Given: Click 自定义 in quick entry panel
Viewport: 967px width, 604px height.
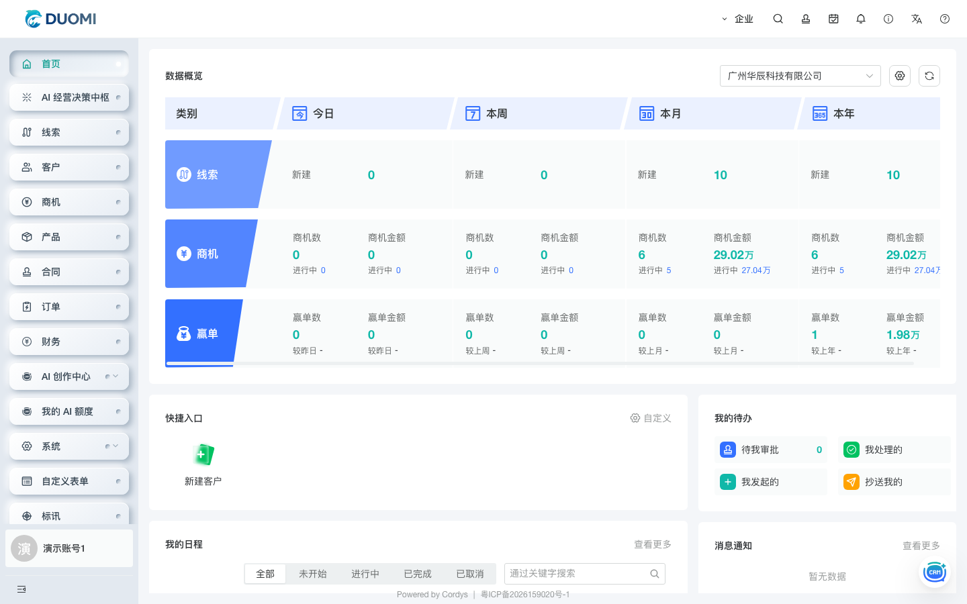Looking at the screenshot, I should pos(651,418).
